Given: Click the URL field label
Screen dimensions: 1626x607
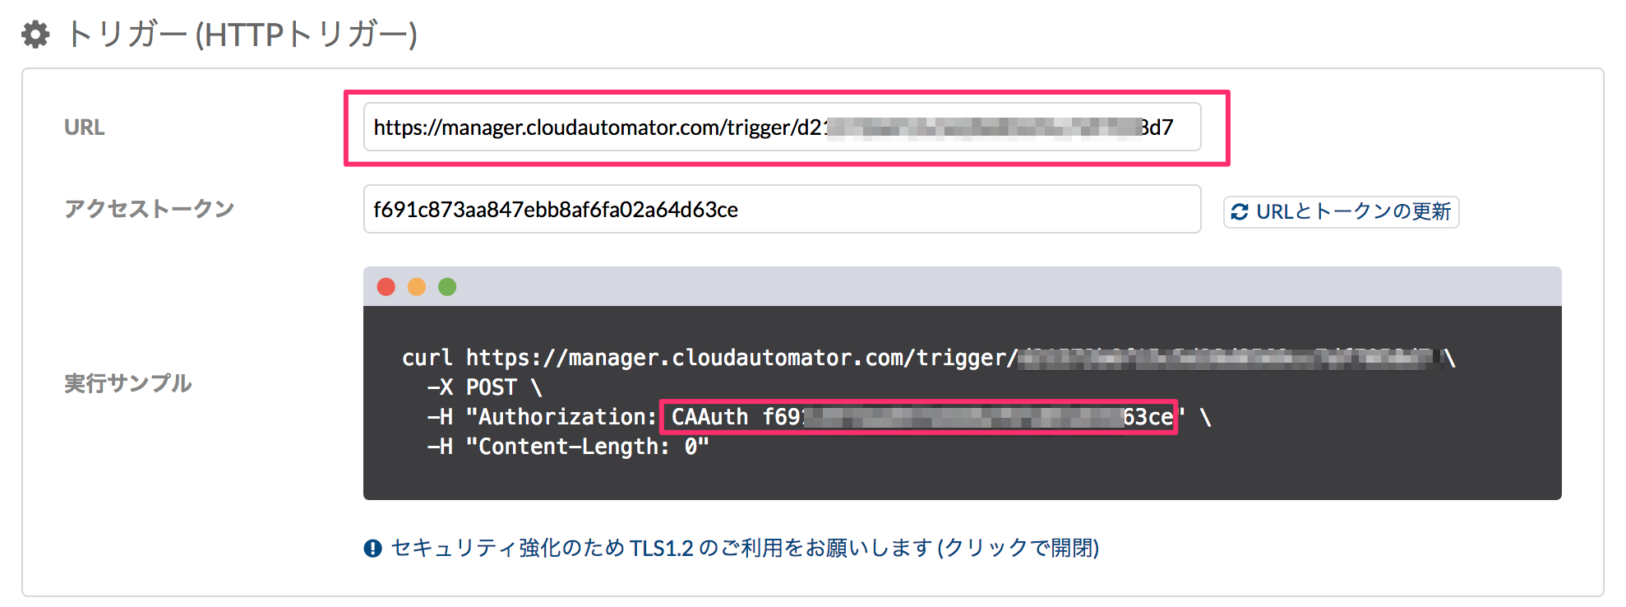Looking at the screenshot, I should coord(85,127).
